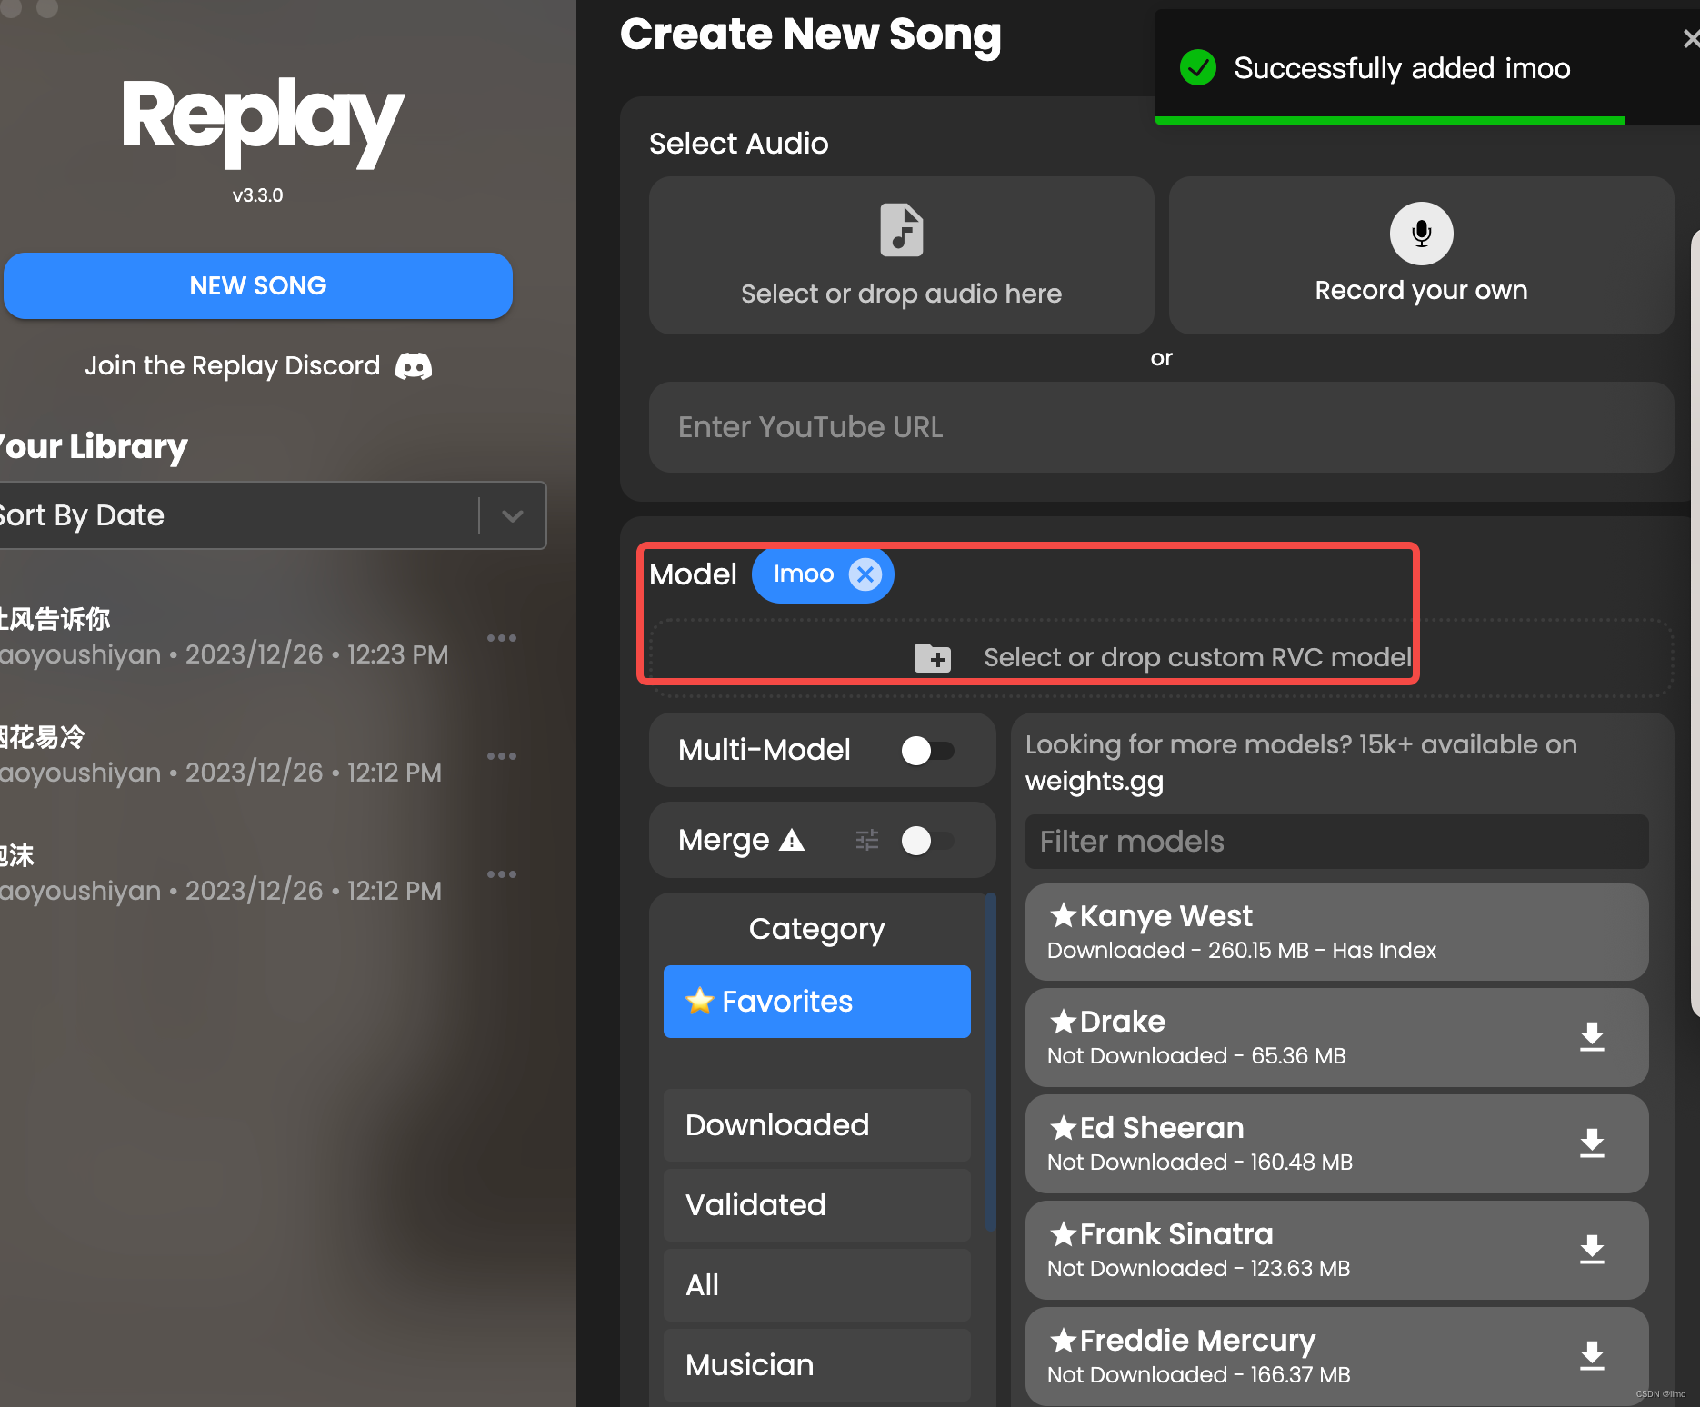Open the Merge settings sliders icon
This screenshot has height=1407, width=1700.
coord(867,840)
